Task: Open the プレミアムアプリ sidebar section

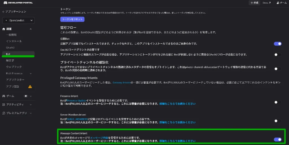Action: 17,113
